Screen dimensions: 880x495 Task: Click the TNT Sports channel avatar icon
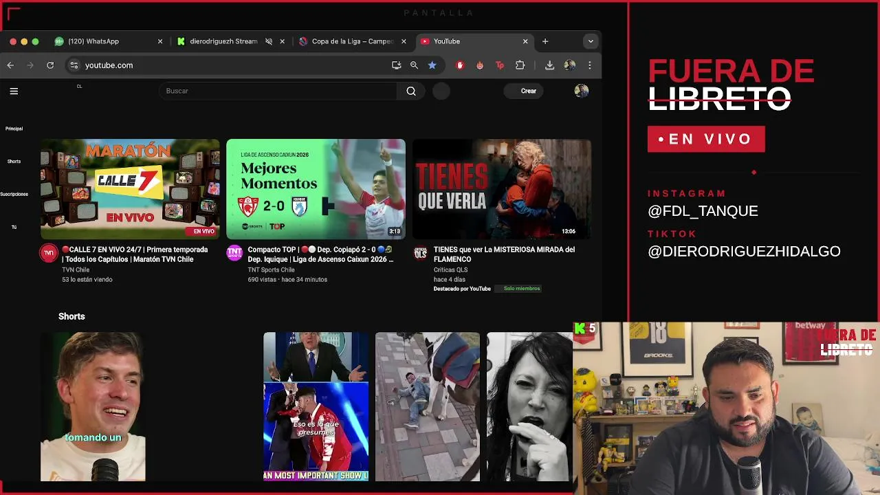pos(234,253)
